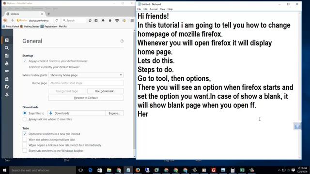Viewport: 310px width, 174px height.
Task: Open the Downloads arrow in Firefox toolbar
Action: coord(103,20)
